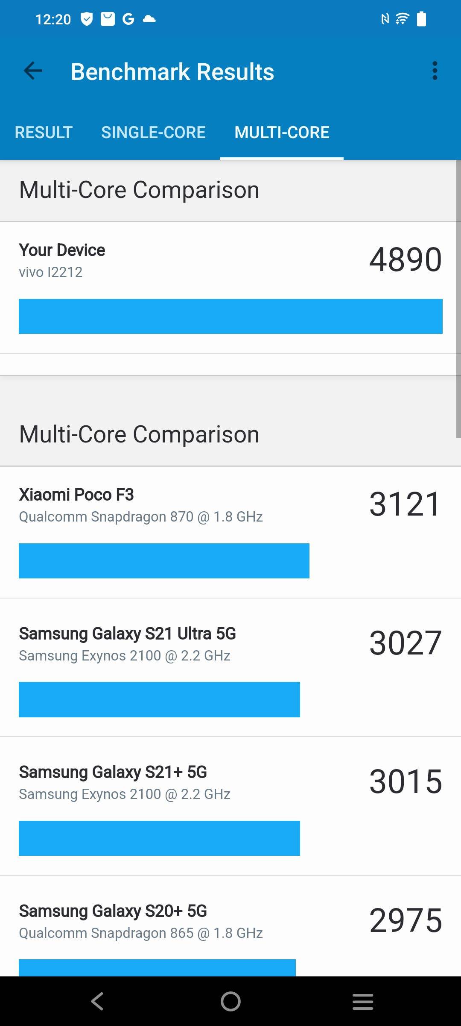Image resolution: width=461 pixels, height=1026 pixels.
Task: Tap the Android home circle button
Action: (230, 1001)
